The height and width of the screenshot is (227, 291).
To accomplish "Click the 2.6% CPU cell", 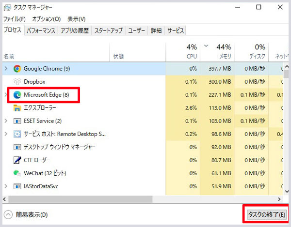I will [x=183, y=108].
